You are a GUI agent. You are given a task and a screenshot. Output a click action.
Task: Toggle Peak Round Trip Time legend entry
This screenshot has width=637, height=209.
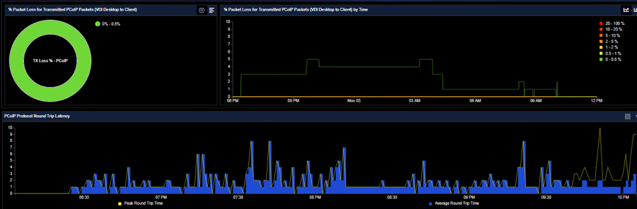point(140,203)
